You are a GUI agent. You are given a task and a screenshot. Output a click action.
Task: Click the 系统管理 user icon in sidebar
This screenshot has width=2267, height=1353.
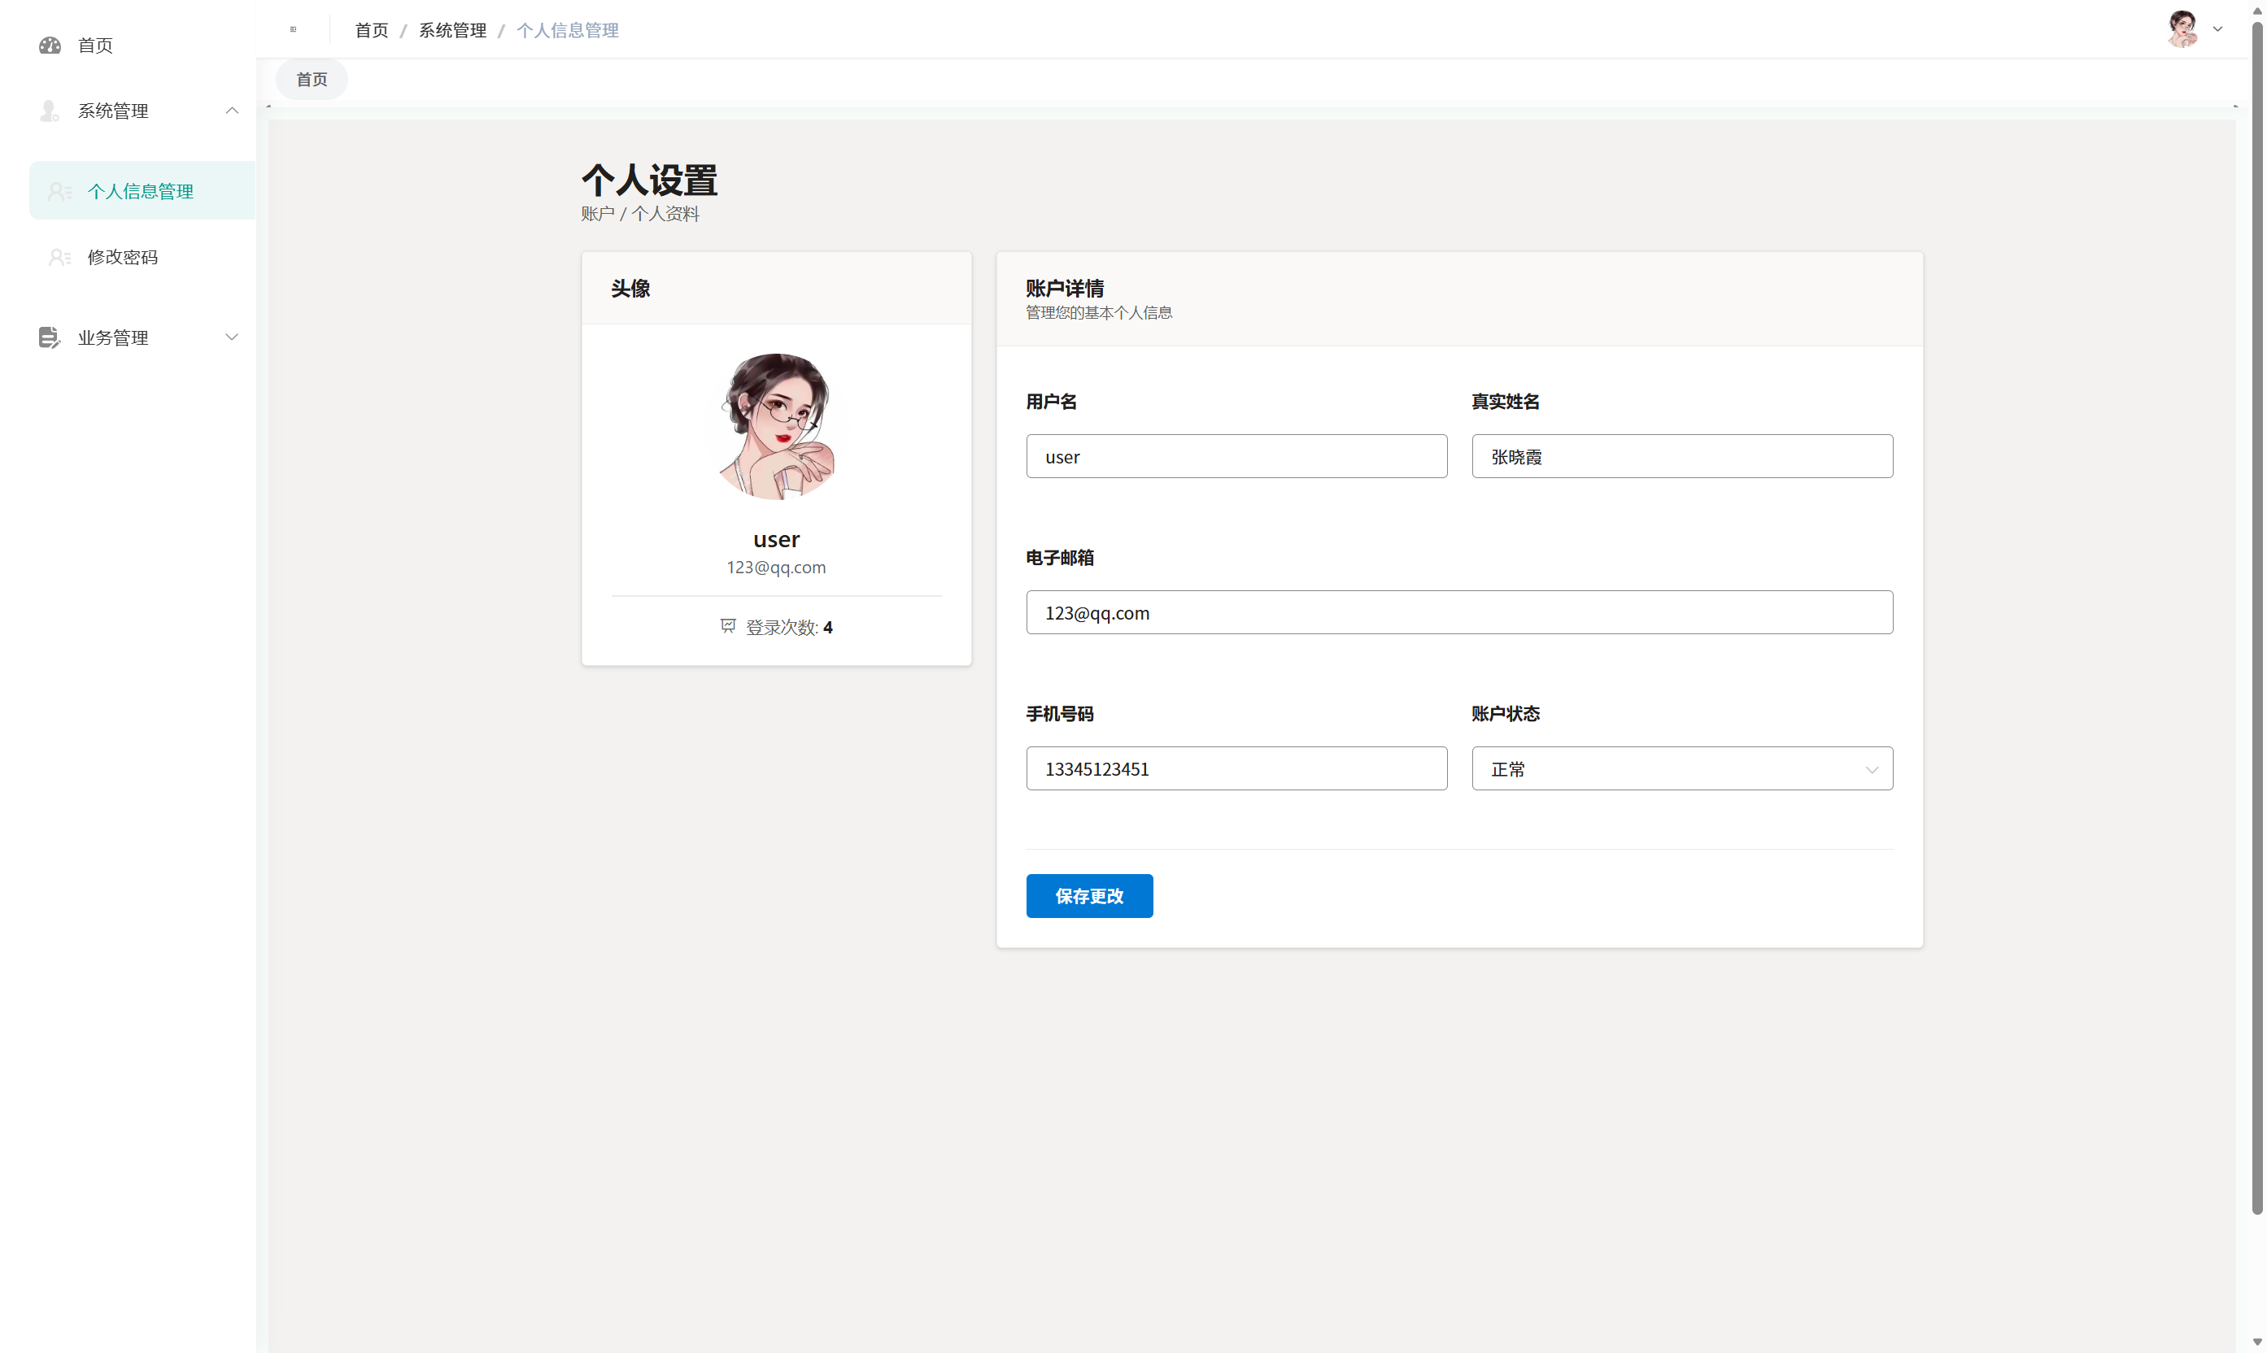(x=50, y=111)
